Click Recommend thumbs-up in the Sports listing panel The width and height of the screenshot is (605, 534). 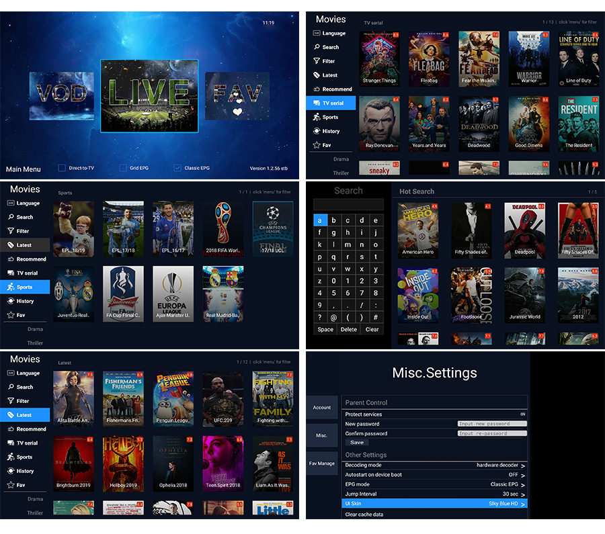(11, 259)
